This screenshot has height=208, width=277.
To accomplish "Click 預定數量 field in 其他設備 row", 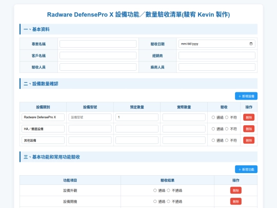I will point(137,140).
